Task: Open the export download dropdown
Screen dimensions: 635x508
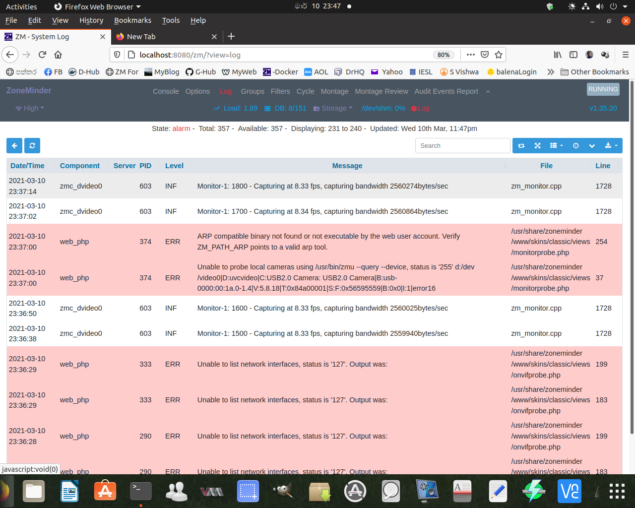Action: point(611,146)
